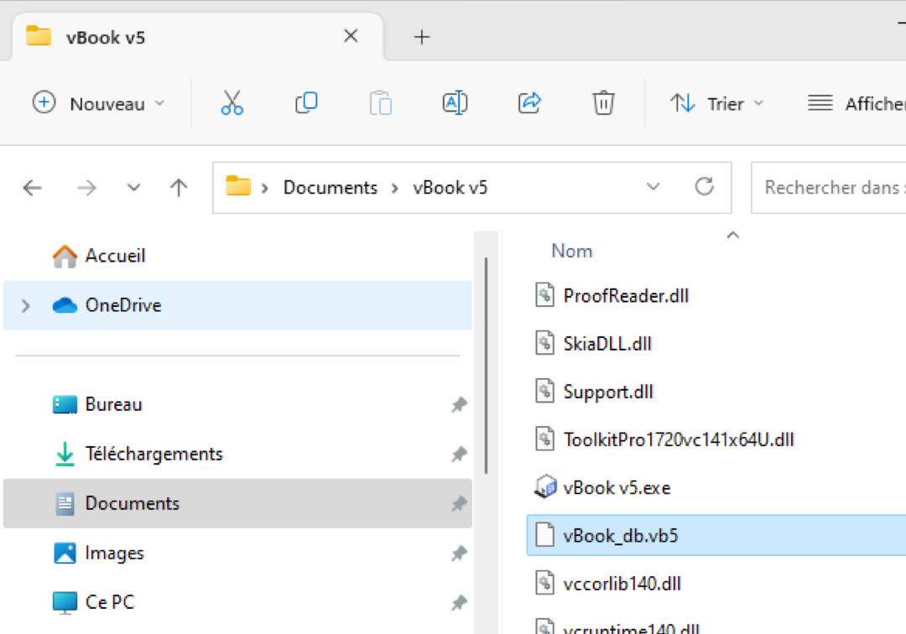Navigate to Documents via the breadcrumb
906x634 pixels.
click(330, 187)
